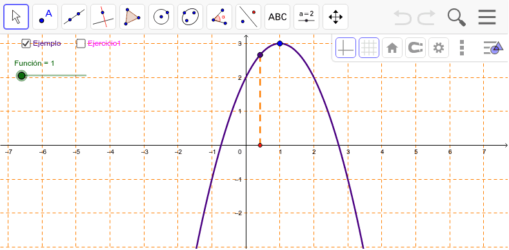Select the Move Graphics View tool
The image size is (509, 250).
click(335, 17)
